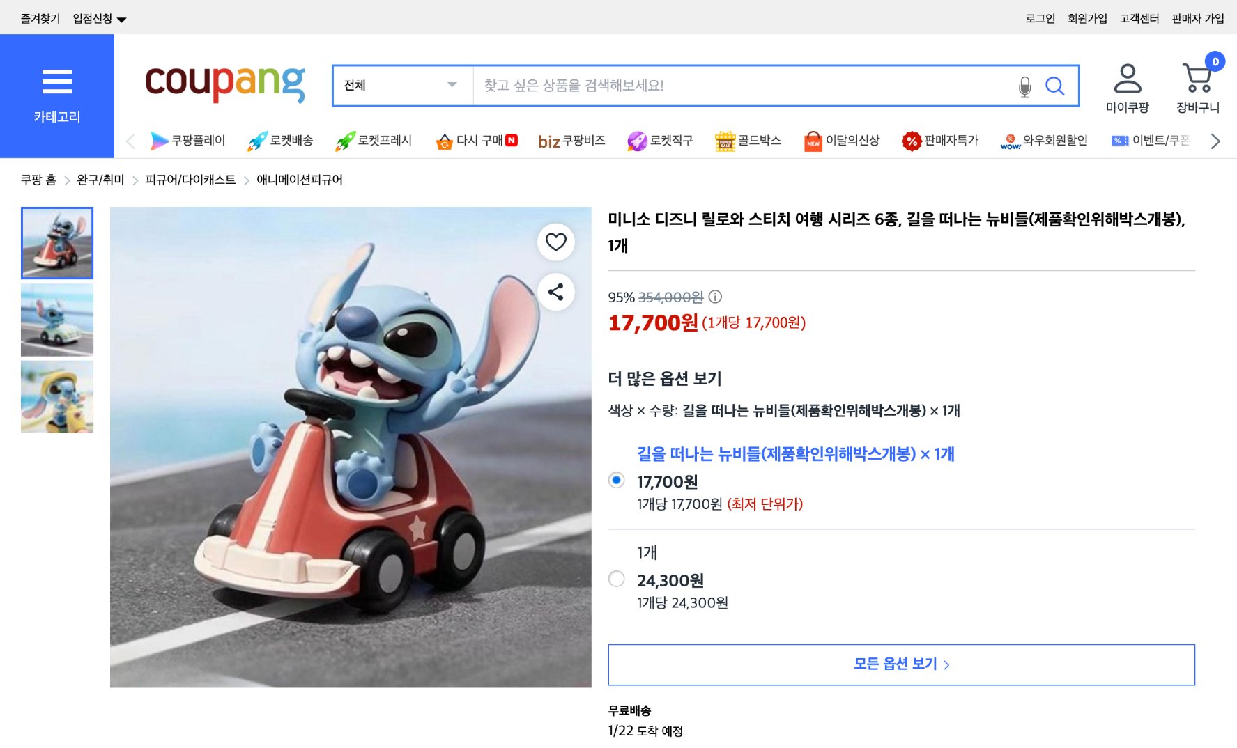Click the 모든 옵션 보기 button
Screen dimensions: 1237x748
click(x=901, y=664)
